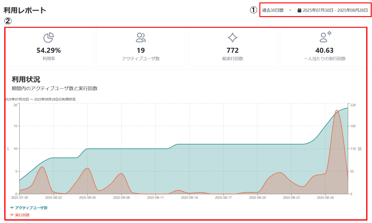Click the calendar icon in date range field
The image size is (372, 223).
click(299, 10)
